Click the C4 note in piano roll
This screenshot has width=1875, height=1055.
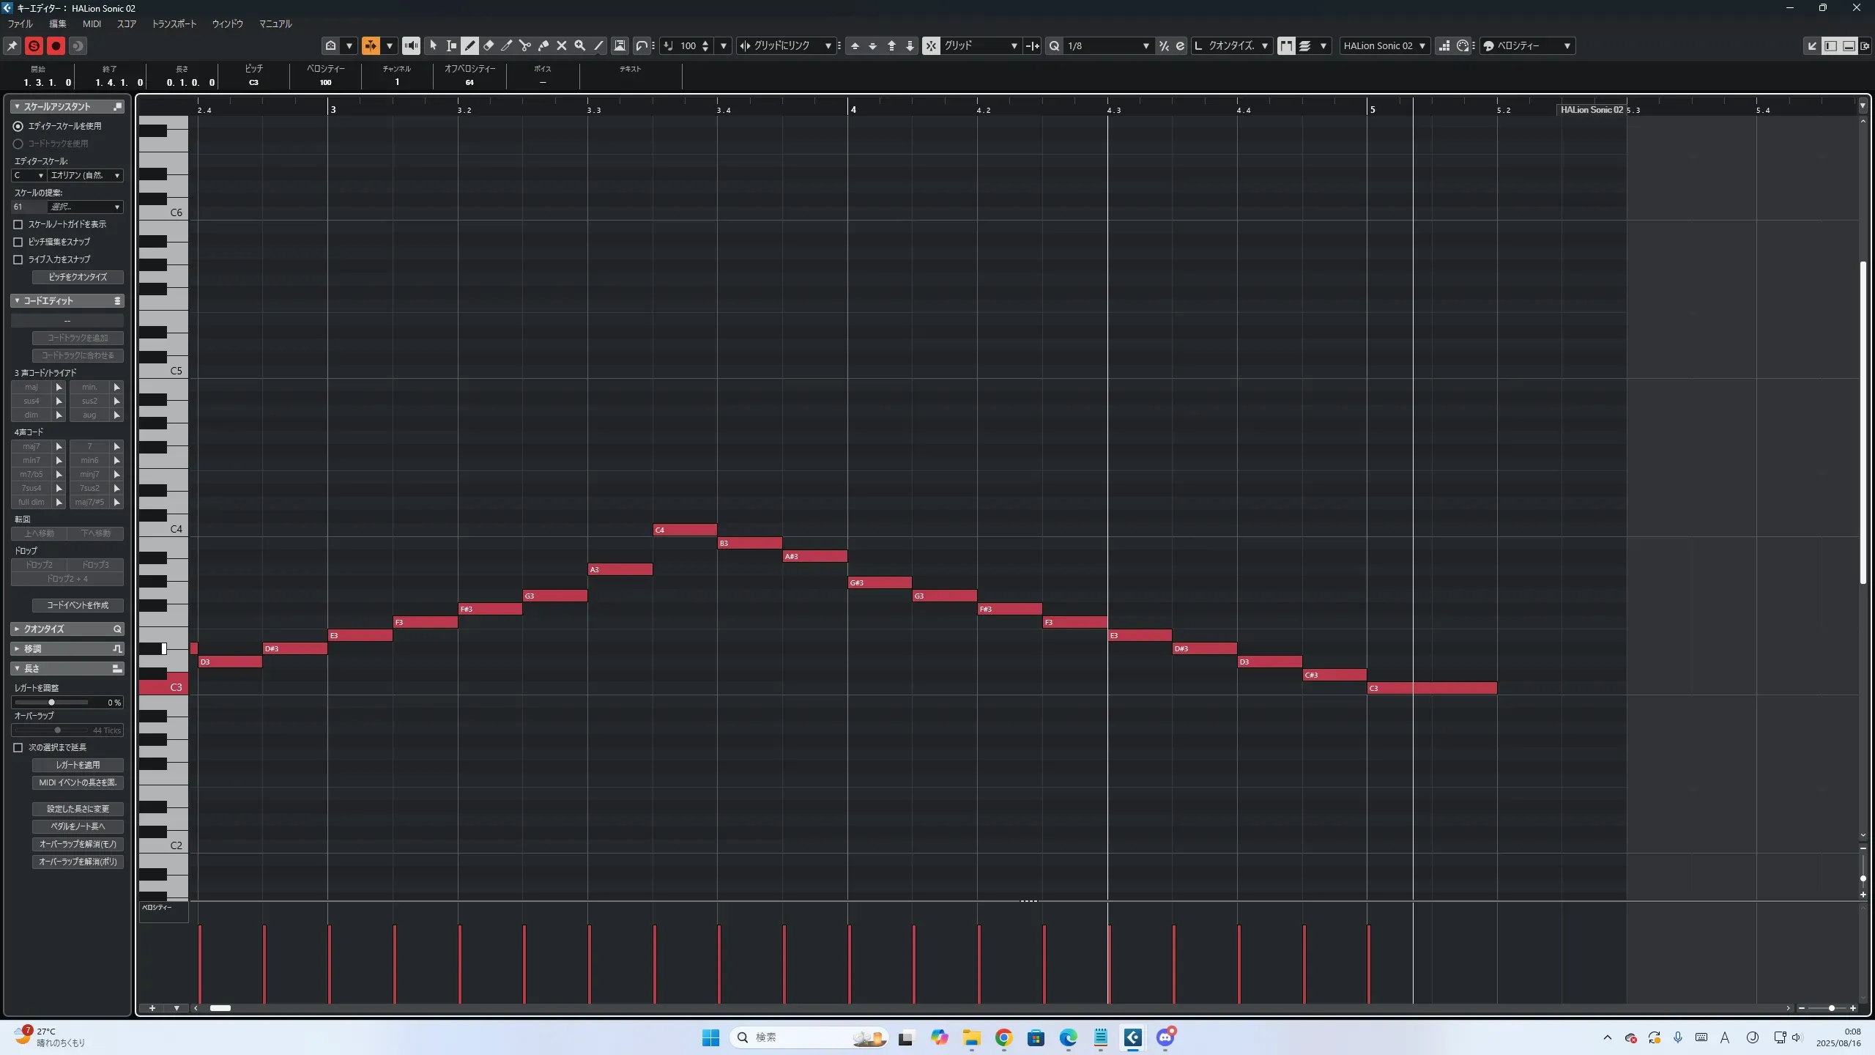coord(685,530)
